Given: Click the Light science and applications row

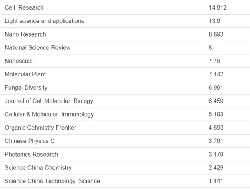Looking at the screenshot, I should coord(125,21).
